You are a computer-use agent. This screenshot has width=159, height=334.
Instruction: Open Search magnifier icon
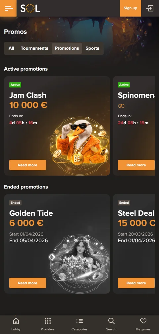click(x=111, y=321)
